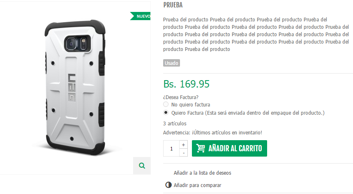Click the green NUEVO ribbon badge
The width and height of the screenshot is (353, 194).
click(140, 16)
